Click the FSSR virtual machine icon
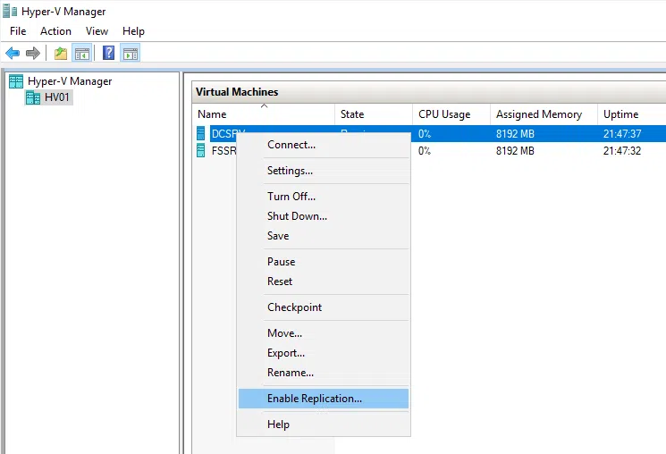Image resolution: width=666 pixels, height=454 pixels. point(201,151)
